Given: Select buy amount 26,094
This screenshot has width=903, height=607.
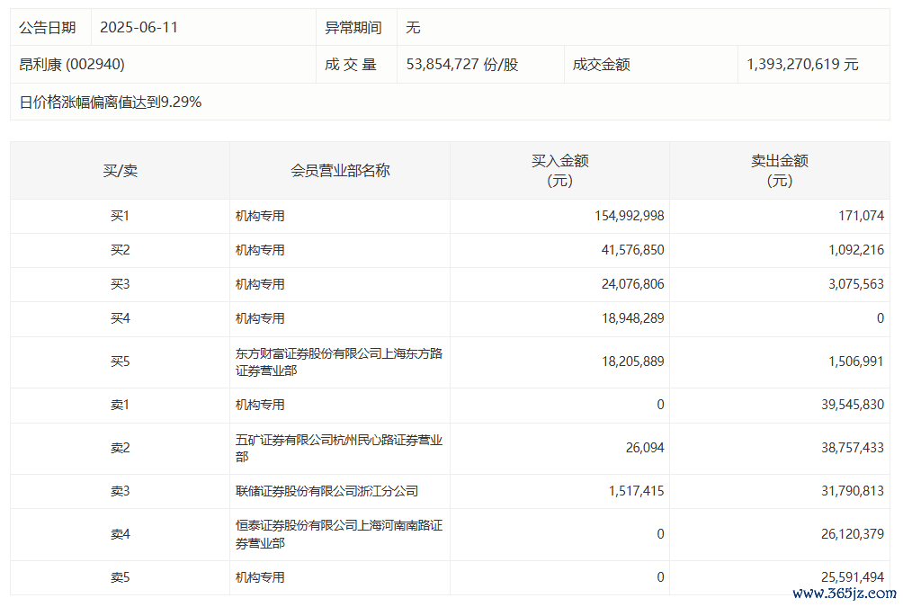Looking at the screenshot, I should point(645,448).
